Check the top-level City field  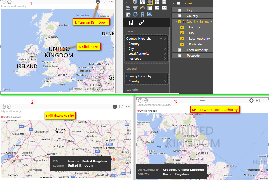(180, 10)
